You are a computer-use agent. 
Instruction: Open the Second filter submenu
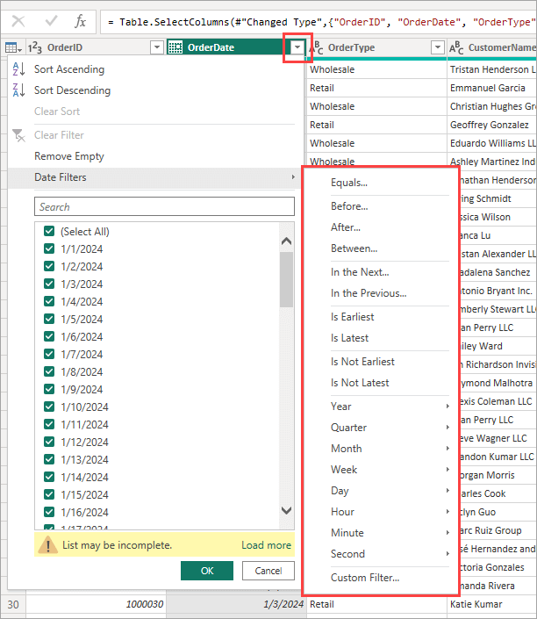pos(390,553)
